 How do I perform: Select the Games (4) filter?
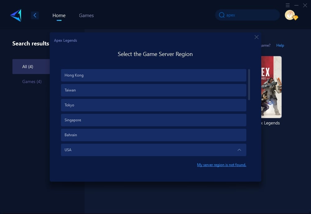32,81
